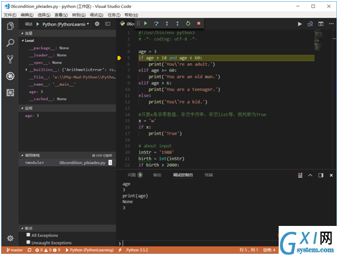
Task: Open the 调试(D) menu in menu bar
Action: click(96, 15)
